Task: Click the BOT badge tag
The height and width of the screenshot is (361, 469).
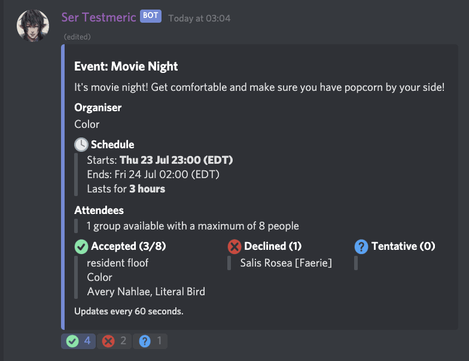Action: (x=151, y=16)
